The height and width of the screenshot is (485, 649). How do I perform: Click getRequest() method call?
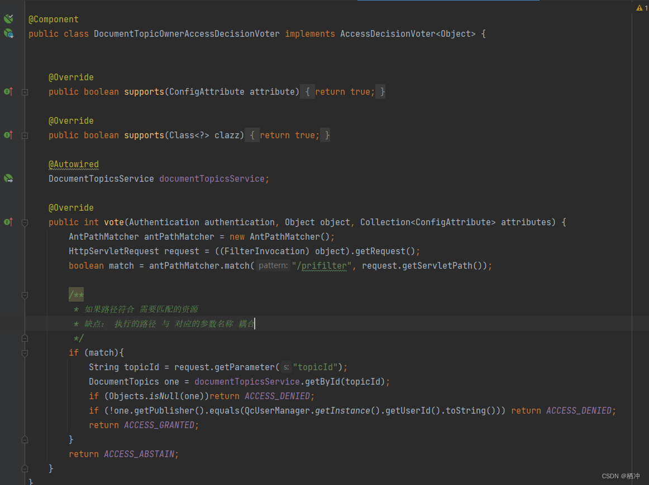point(385,251)
